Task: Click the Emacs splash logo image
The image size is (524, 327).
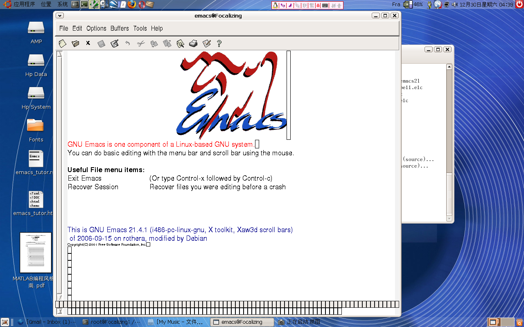Action: (x=231, y=95)
